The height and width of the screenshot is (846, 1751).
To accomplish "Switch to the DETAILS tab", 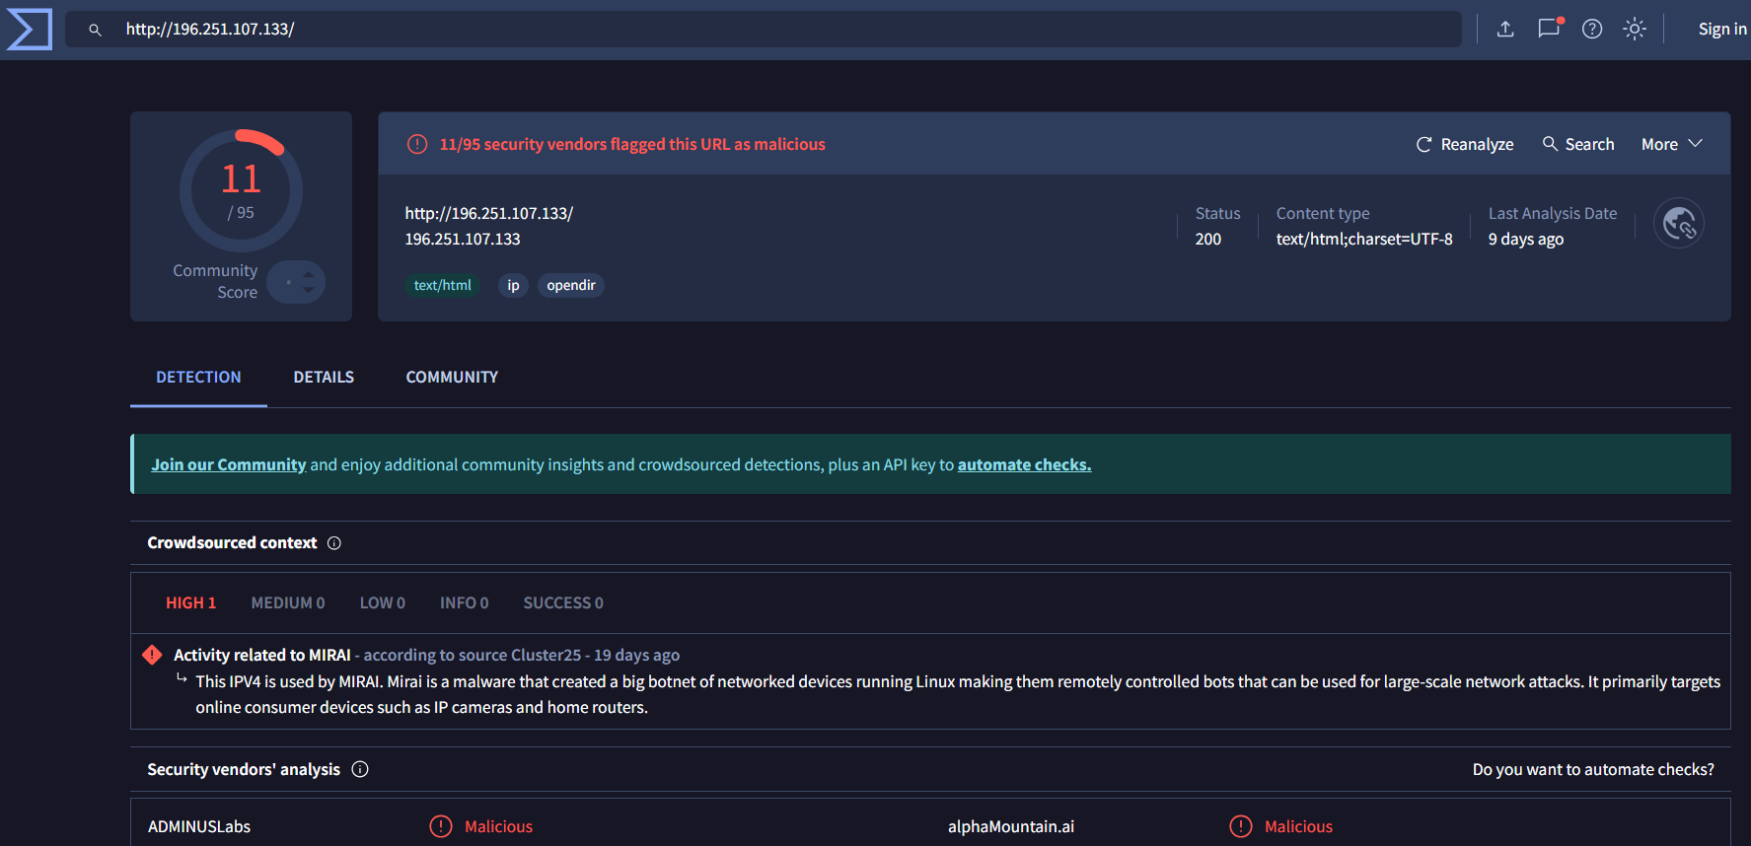I will (x=324, y=377).
